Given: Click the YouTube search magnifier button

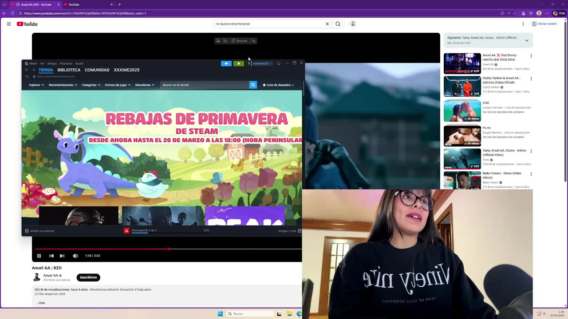Looking at the screenshot, I should pyautogui.click(x=338, y=24).
